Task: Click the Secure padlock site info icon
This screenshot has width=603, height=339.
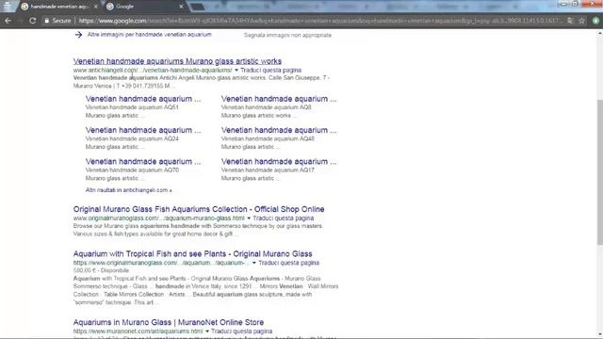Action: [47, 21]
